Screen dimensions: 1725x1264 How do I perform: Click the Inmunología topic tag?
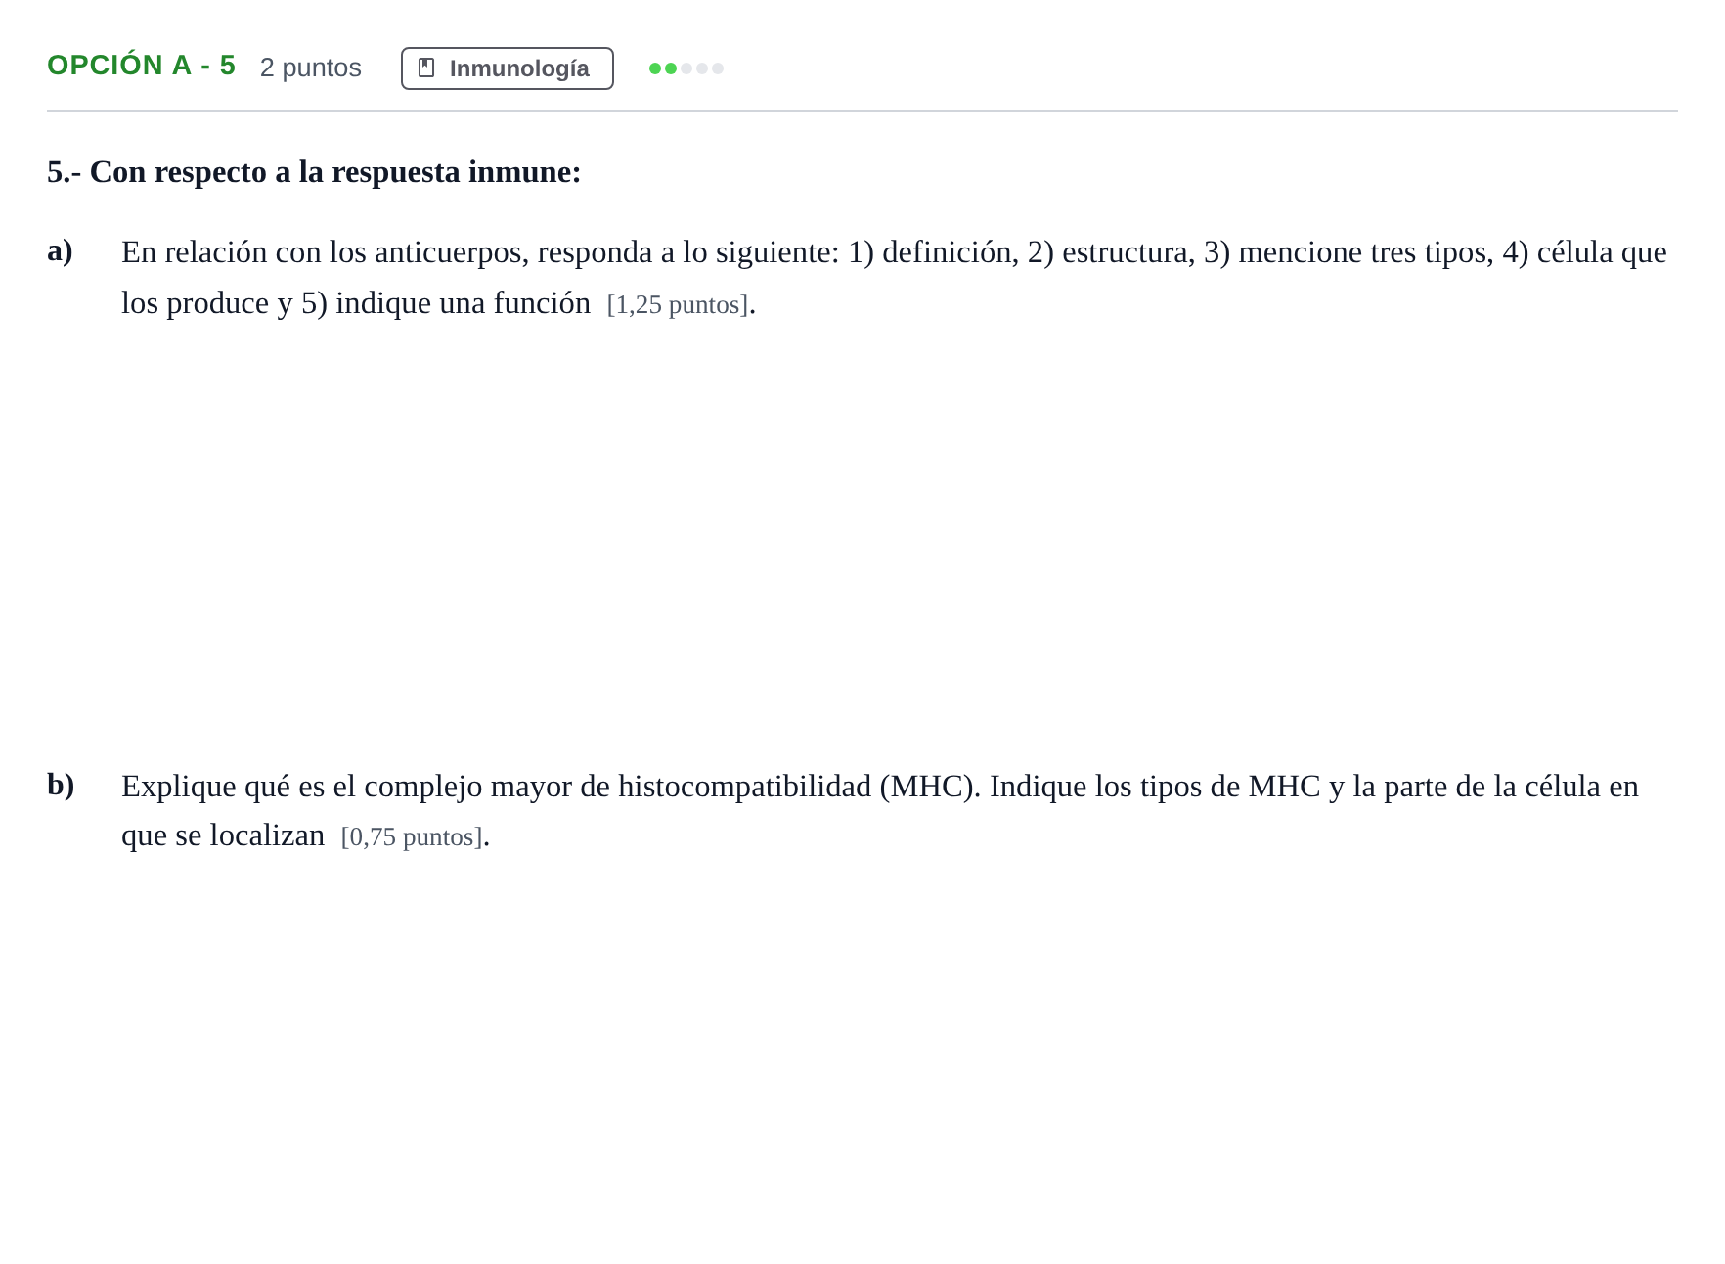click(x=507, y=68)
